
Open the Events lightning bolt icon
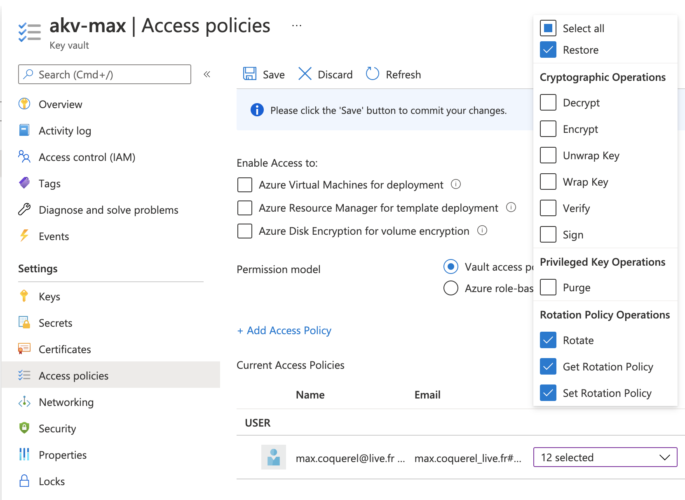pyautogui.click(x=24, y=236)
